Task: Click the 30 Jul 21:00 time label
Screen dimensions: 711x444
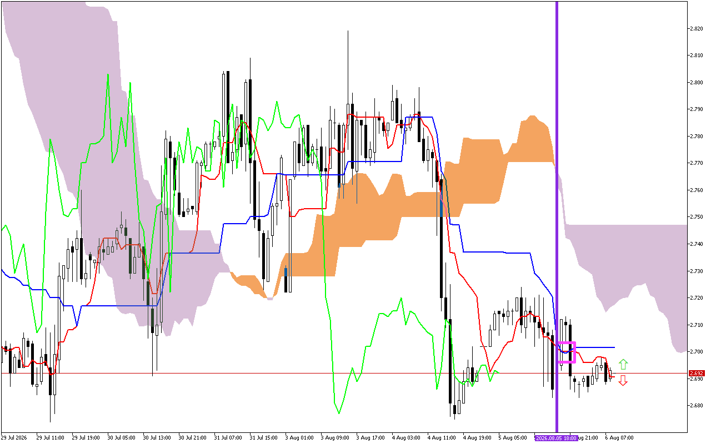Action: tap(192, 438)
